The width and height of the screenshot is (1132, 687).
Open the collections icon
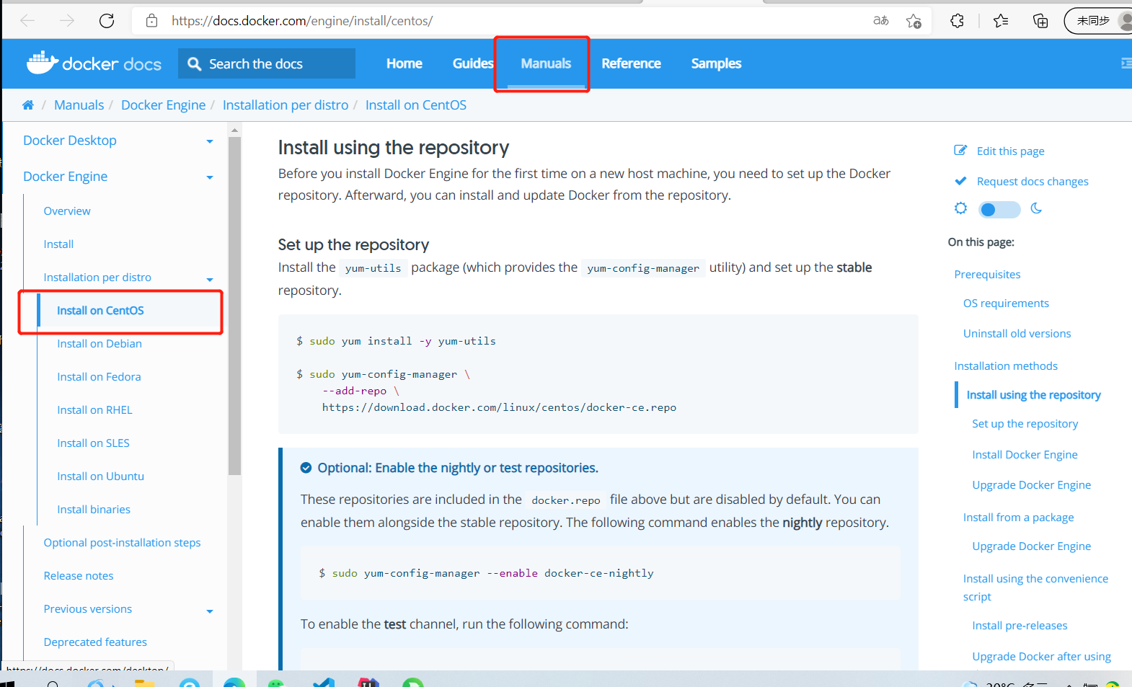coord(1040,21)
